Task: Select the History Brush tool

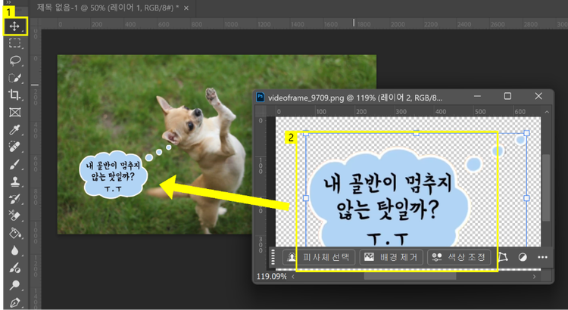Action: point(14,199)
